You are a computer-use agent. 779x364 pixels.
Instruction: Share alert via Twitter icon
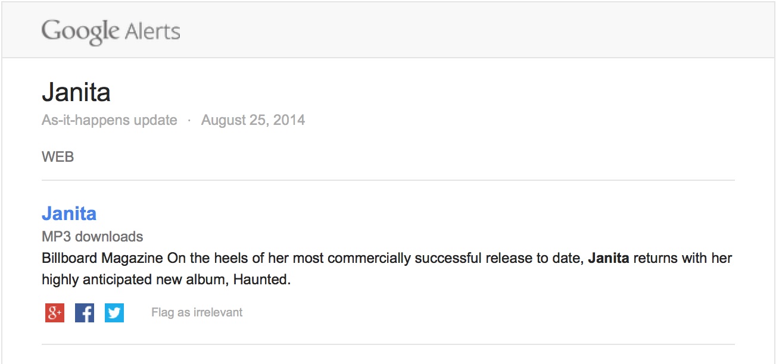pos(114,313)
